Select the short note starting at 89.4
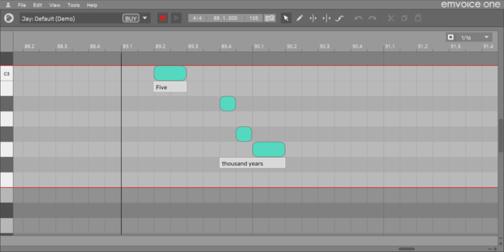 [x=228, y=104]
